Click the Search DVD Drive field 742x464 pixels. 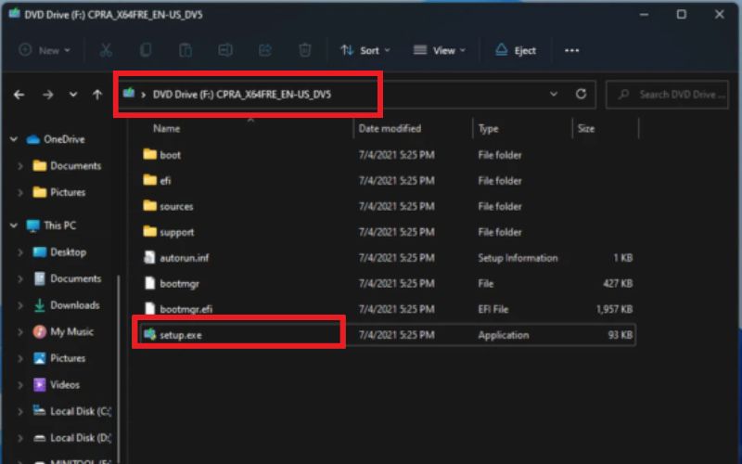[667, 95]
